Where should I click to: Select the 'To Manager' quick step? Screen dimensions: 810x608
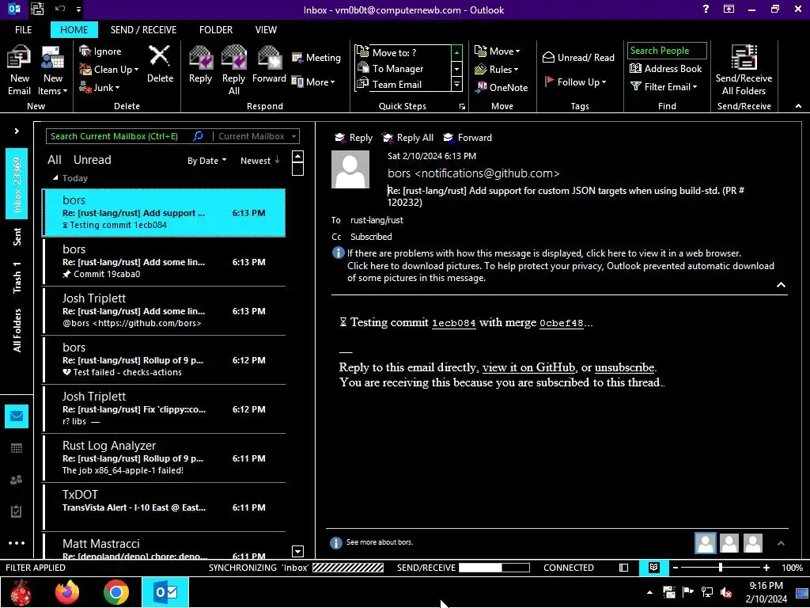[x=403, y=68]
